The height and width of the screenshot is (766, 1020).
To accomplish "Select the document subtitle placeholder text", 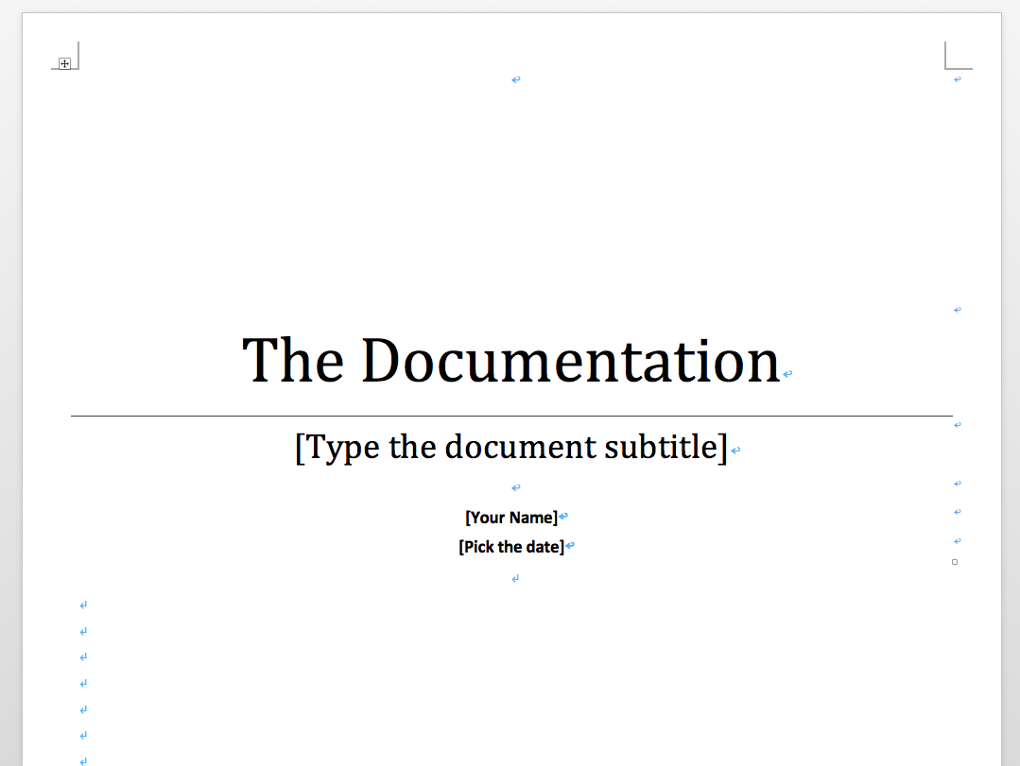I will (x=511, y=447).
